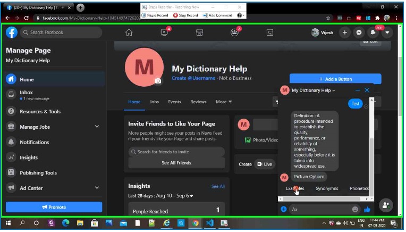Click the Create @Username link

pos(193,78)
